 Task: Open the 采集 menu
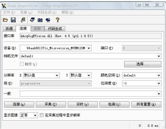tap(26, 12)
